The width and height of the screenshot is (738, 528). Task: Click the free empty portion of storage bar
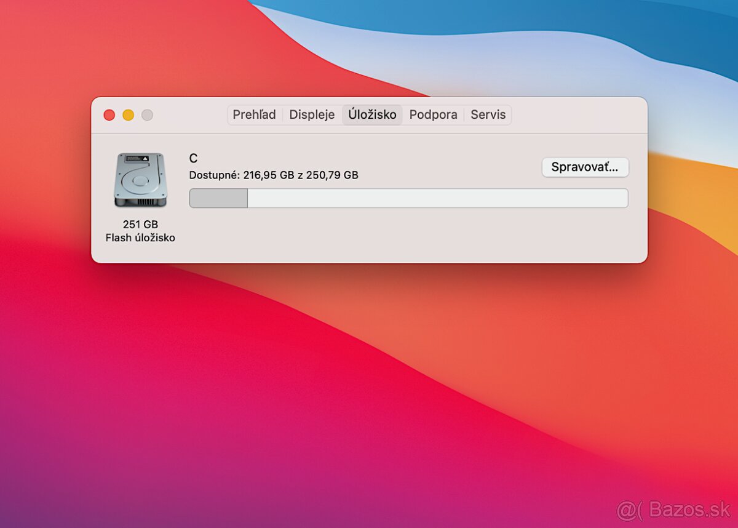point(437,198)
